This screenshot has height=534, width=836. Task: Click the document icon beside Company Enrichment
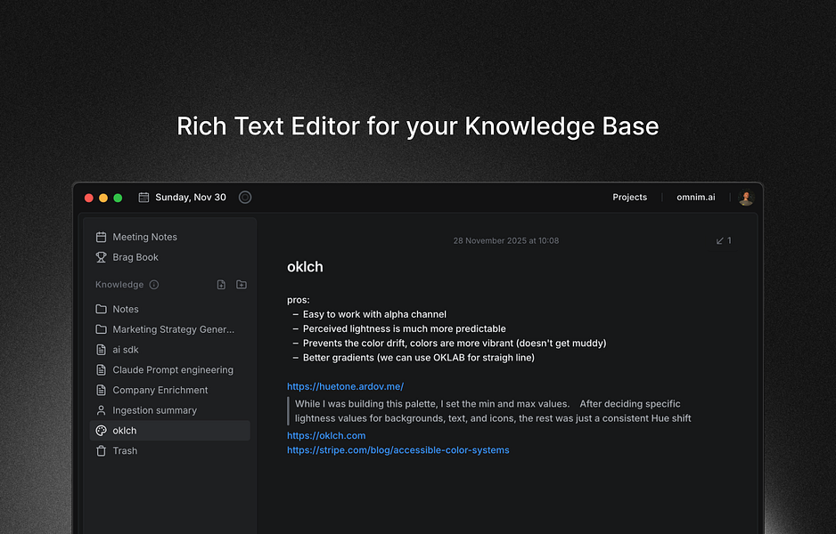tap(101, 390)
